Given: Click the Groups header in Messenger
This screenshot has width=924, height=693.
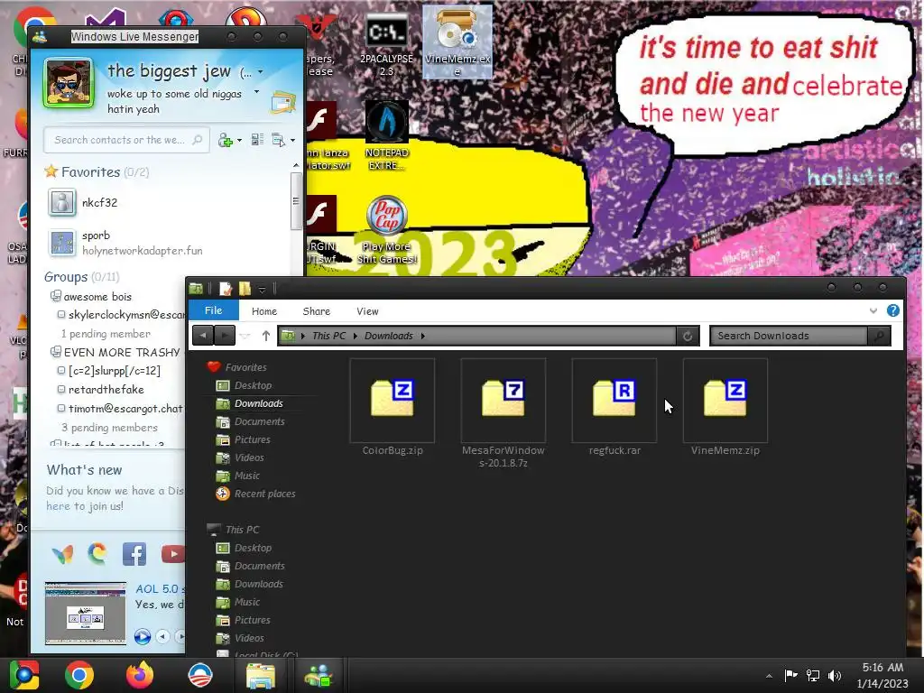Looking at the screenshot, I should click(x=65, y=277).
